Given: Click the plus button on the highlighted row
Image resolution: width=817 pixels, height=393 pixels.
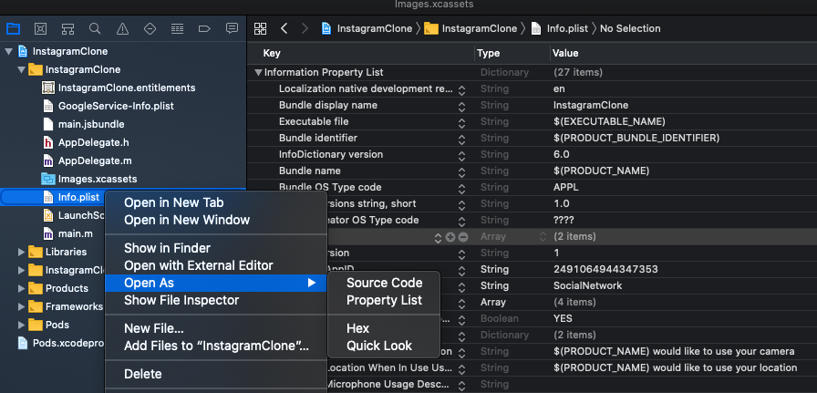Looking at the screenshot, I should 450,236.
